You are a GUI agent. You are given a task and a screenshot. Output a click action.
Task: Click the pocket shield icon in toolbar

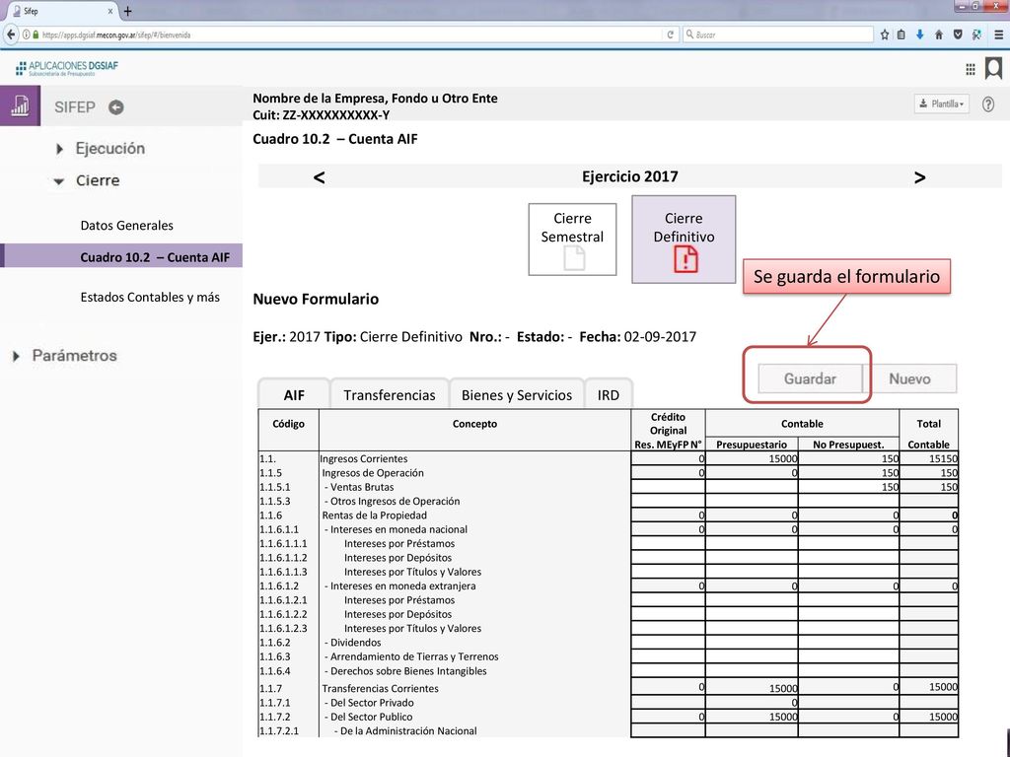[x=958, y=34]
